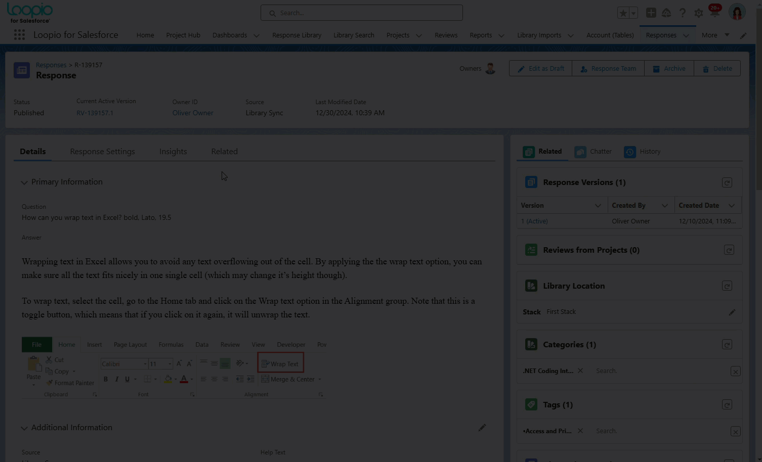Image resolution: width=762 pixels, height=462 pixels.
Task: Open Created Date column chevron
Action: (732, 205)
